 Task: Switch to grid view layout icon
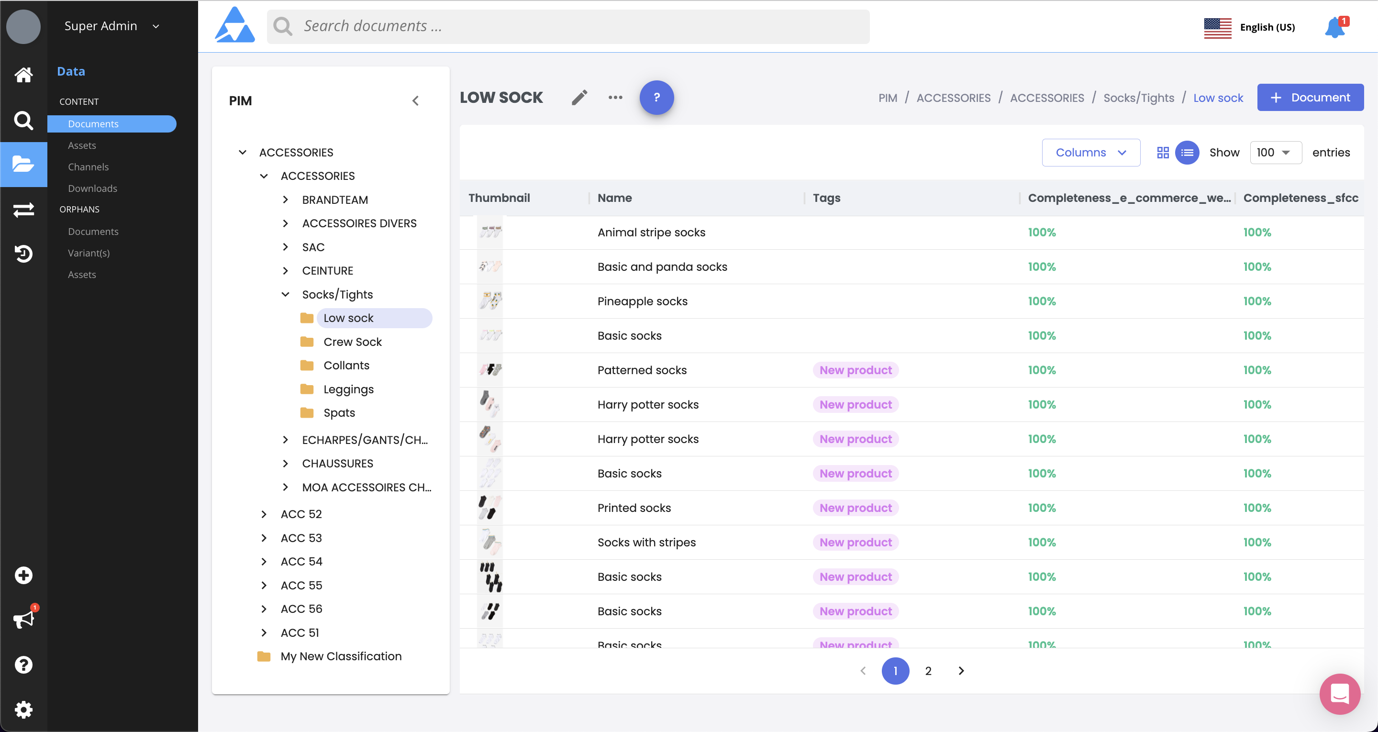(1162, 153)
